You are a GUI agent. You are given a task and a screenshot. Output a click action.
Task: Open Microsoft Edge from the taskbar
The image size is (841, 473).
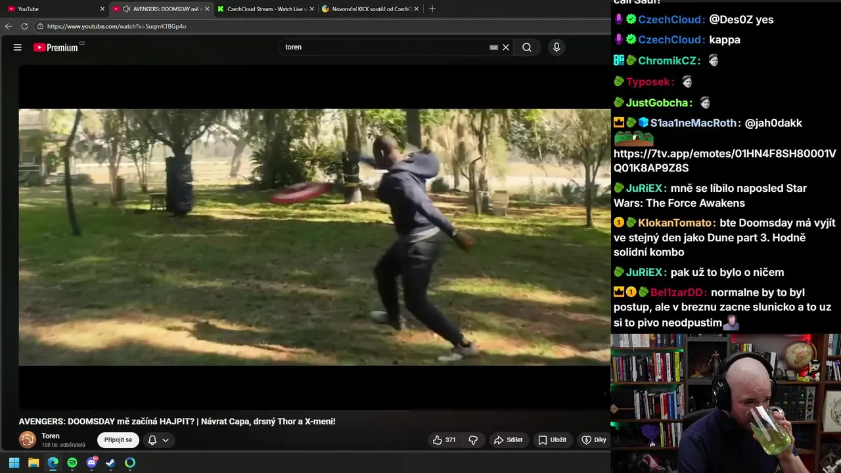53,462
